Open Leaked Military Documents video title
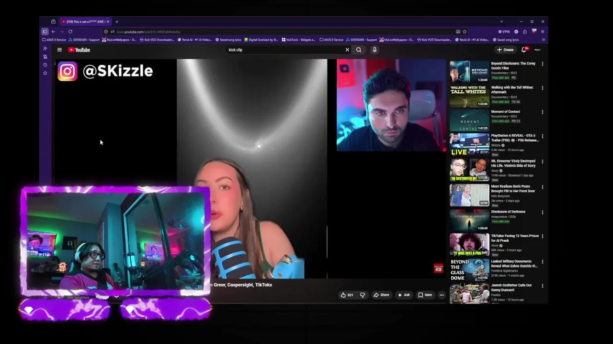The width and height of the screenshot is (613, 344). [514, 264]
